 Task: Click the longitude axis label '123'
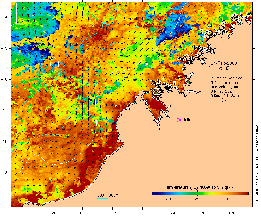[x=142, y=213]
